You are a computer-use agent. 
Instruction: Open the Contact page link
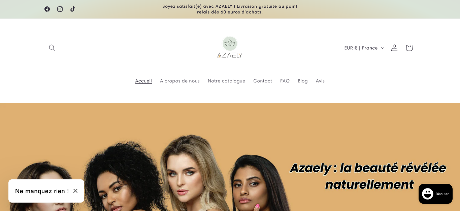click(263, 81)
